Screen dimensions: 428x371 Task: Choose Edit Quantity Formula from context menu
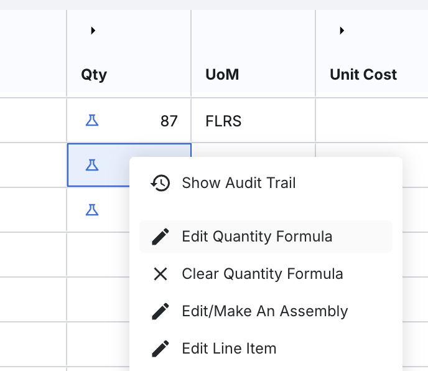[257, 237]
